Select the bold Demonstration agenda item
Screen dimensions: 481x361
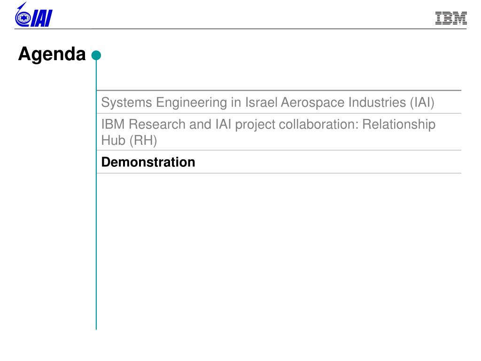[x=148, y=162]
